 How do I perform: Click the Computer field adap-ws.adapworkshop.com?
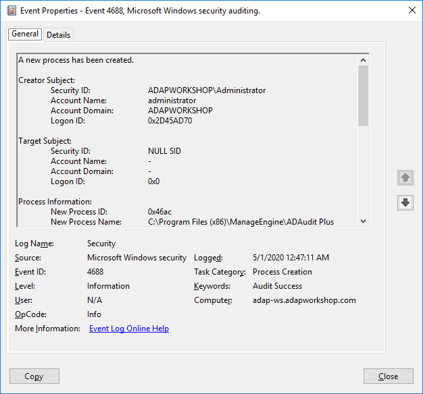(x=304, y=300)
